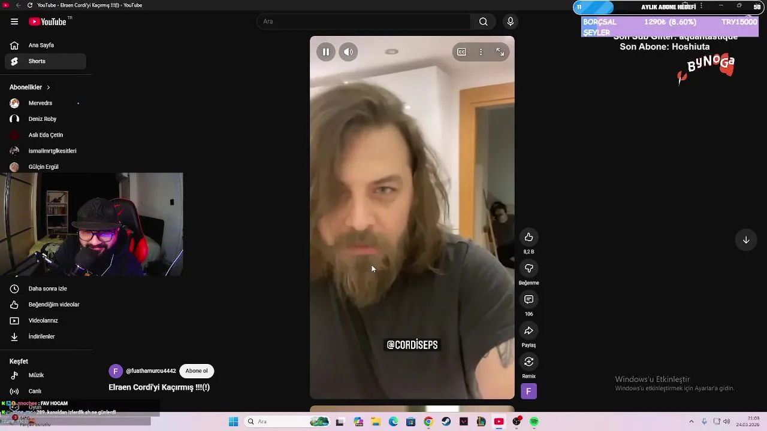This screenshot has height=431, width=767.
Task: Open Steam from the taskbar
Action: [446, 422]
